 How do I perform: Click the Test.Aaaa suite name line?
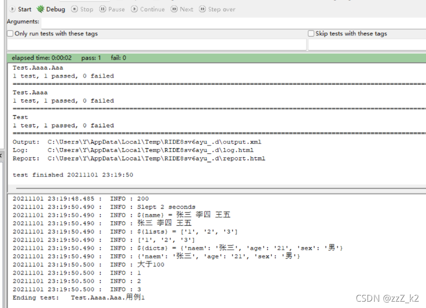click(30, 92)
